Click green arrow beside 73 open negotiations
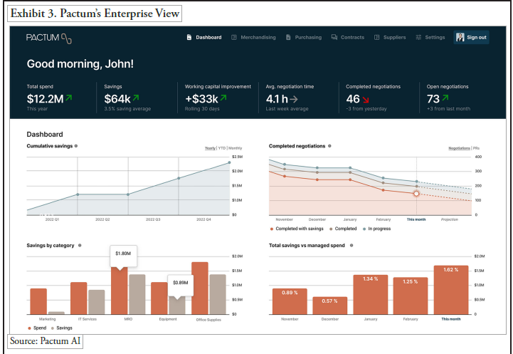The width and height of the screenshot is (513, 354). point(445,98)
